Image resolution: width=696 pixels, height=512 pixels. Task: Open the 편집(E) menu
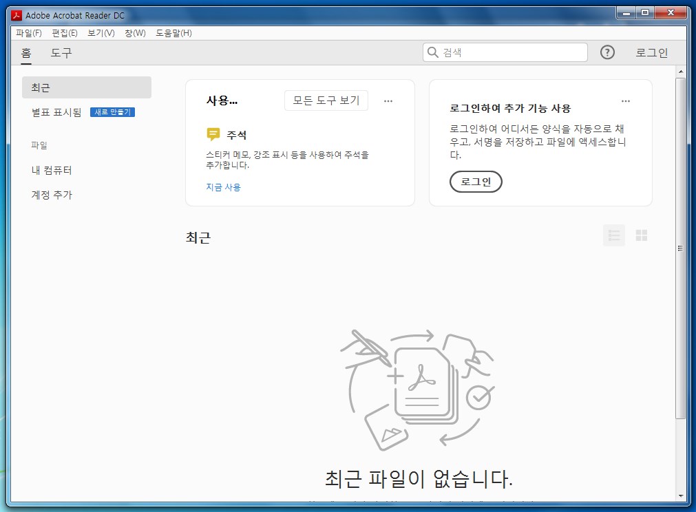[65, 33]
